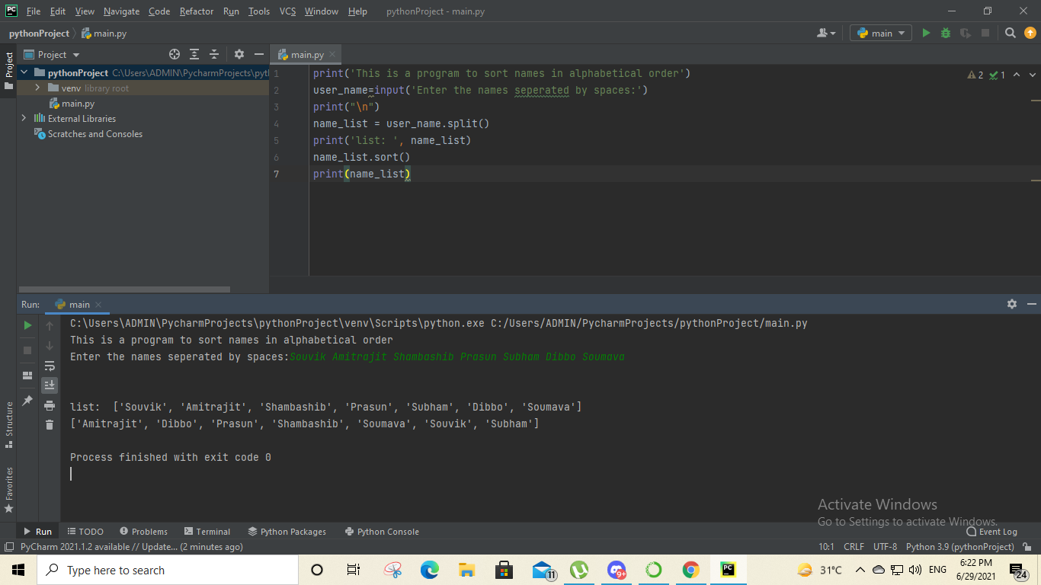The image size is (1041, 585).
Task: Run main with the toolbar green play button
Action: 927,33
